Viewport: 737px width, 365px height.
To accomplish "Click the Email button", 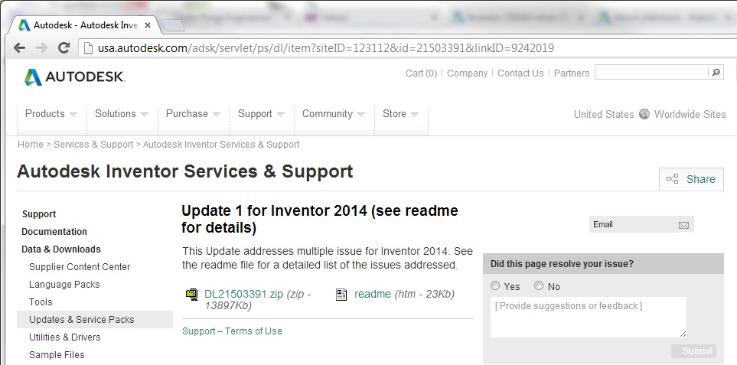I will [641, 224].
